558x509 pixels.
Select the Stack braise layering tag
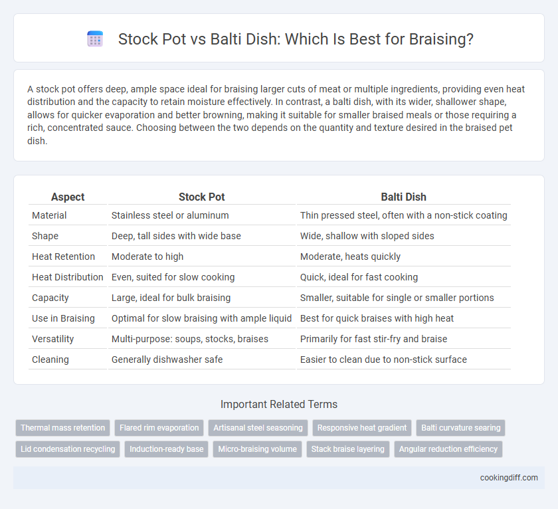348,449
